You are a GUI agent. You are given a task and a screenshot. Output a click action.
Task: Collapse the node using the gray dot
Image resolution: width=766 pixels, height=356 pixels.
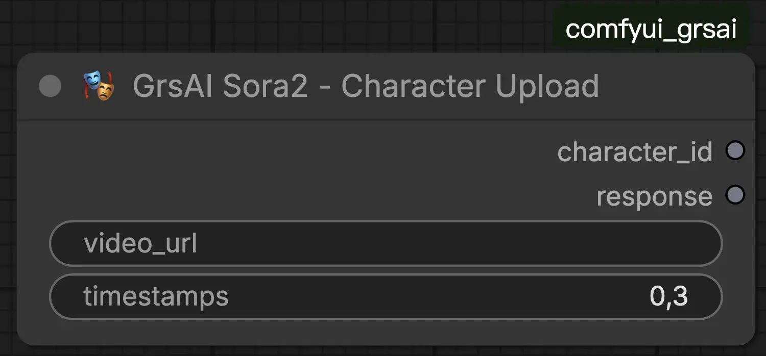pyautogui.click(x=50, y=86)
